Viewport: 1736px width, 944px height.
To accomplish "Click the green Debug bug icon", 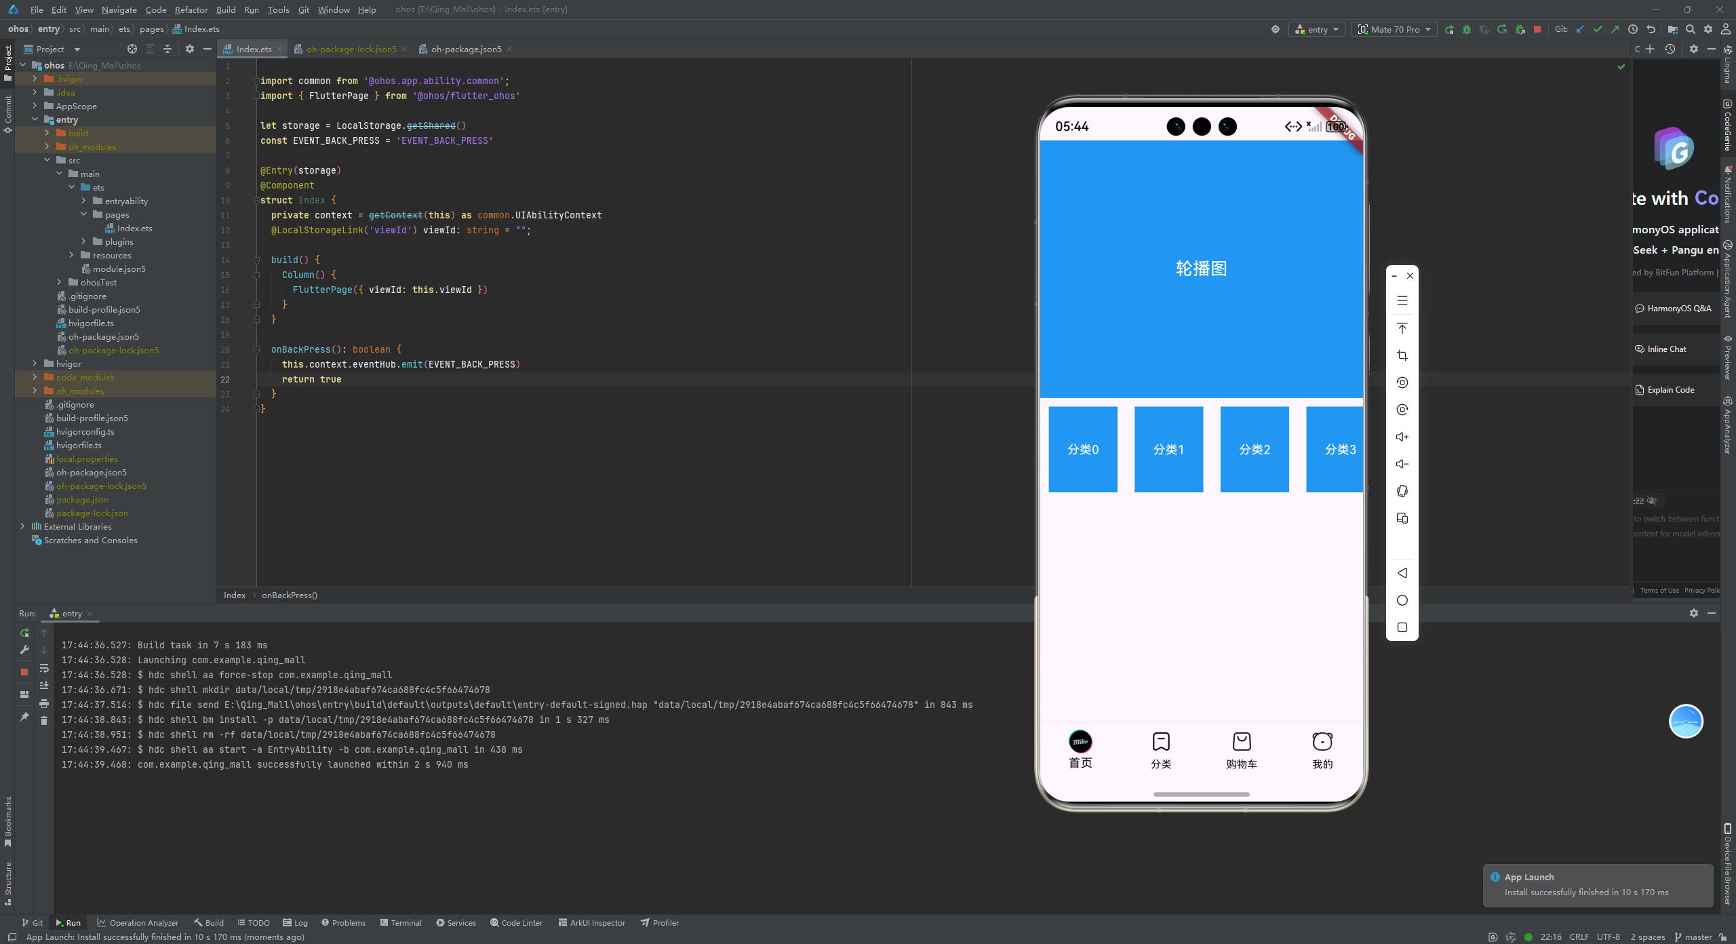I will (1467, 29).
